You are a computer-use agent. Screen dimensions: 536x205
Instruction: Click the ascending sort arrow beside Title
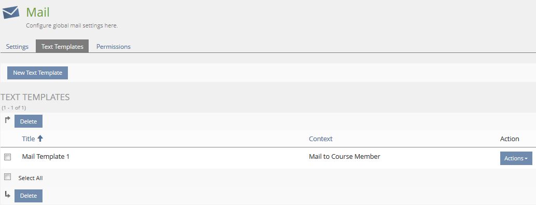(x=40, y=139)
